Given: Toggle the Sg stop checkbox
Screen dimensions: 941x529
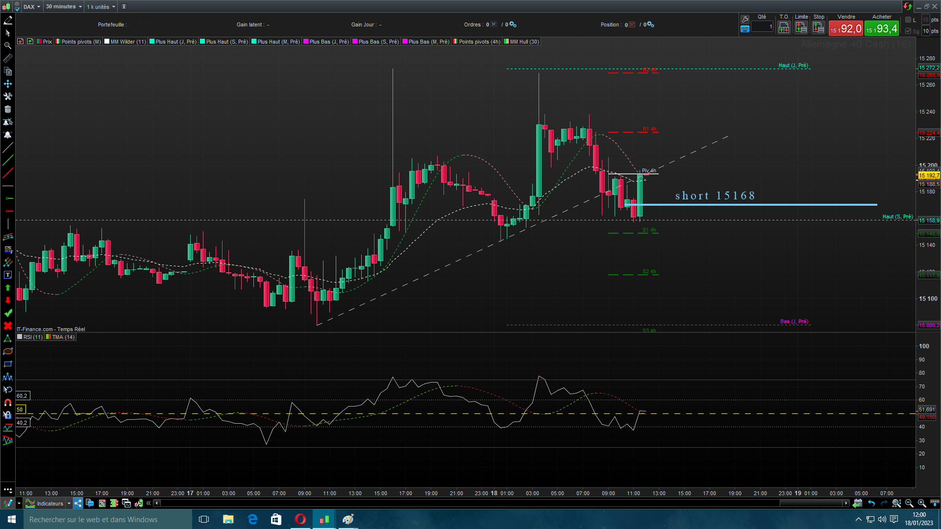Looking at the screenshot, I should click(x=908, y=31).
